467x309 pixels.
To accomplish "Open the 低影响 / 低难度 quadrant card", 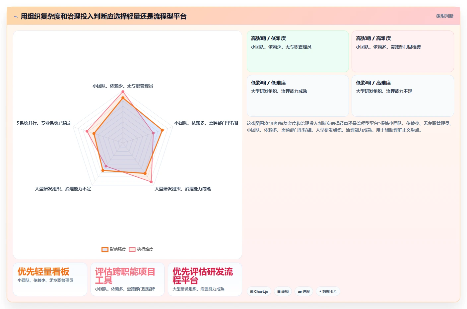I will [x=298, y=96].
